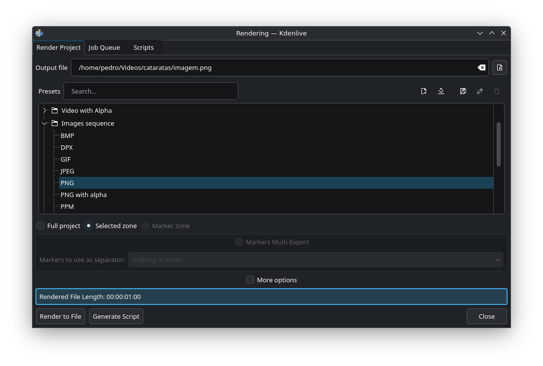The height and width of the screenshot is (366, 543).
Task: Click the save preset as icon
Action: (463, 91)
